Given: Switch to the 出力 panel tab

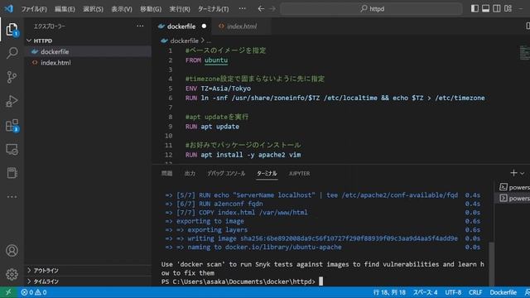Looking at the screenshot, I should tap(190, 173).
